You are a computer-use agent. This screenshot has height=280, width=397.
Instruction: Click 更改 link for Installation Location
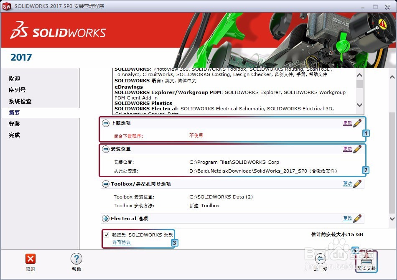(348, 149)
